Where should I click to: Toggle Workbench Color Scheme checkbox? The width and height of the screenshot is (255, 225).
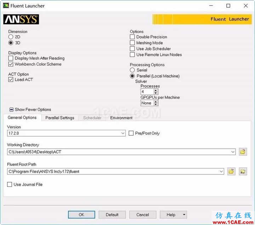coord(11,64)
